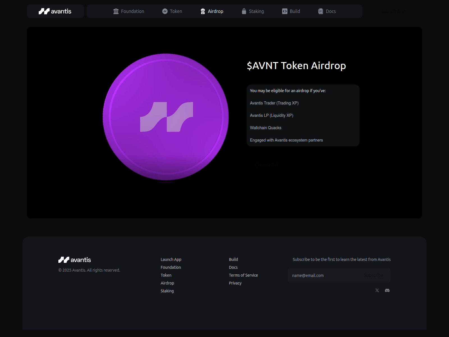
Task: Open the X (Twitter) social icon
Action: (377, 290)
